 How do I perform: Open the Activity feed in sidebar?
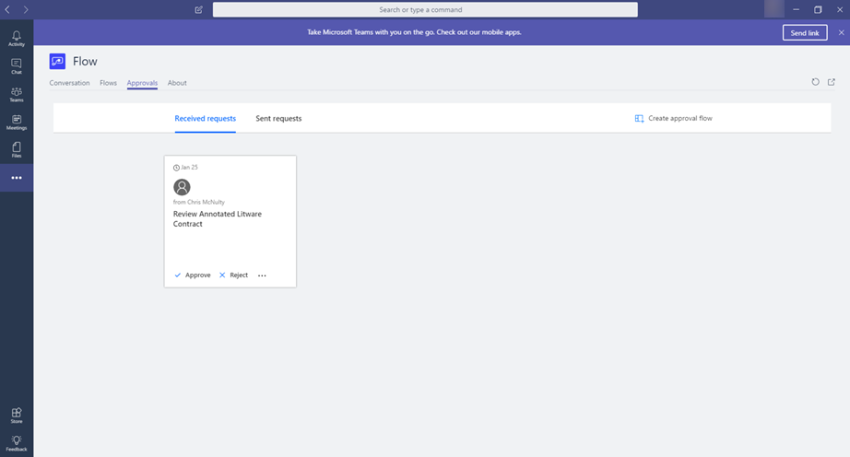click(17, 38)
